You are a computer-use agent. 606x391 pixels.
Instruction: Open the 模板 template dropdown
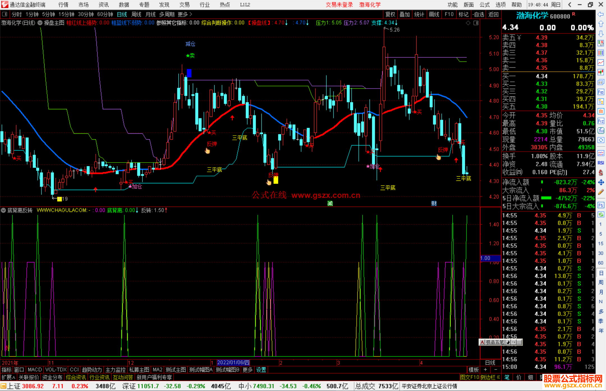pos(474,370)
